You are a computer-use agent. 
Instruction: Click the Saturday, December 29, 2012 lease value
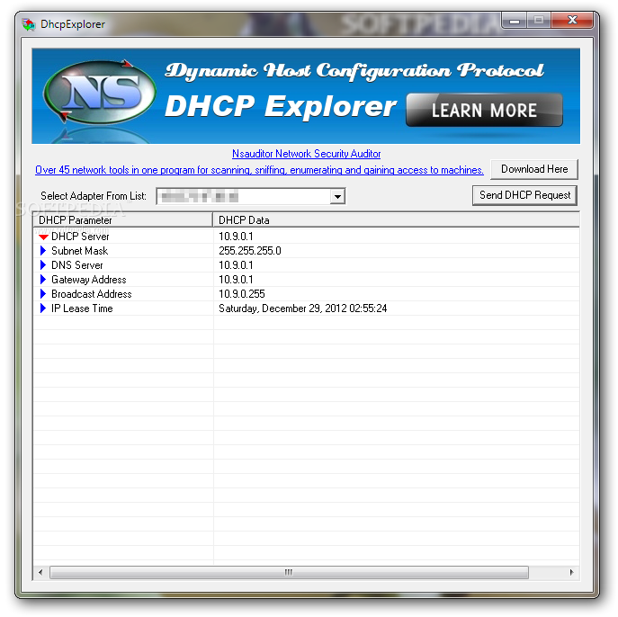tap(302, 308)
